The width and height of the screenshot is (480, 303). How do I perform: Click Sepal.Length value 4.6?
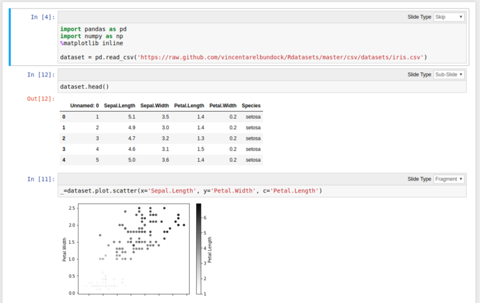click(x=131, y=149)
